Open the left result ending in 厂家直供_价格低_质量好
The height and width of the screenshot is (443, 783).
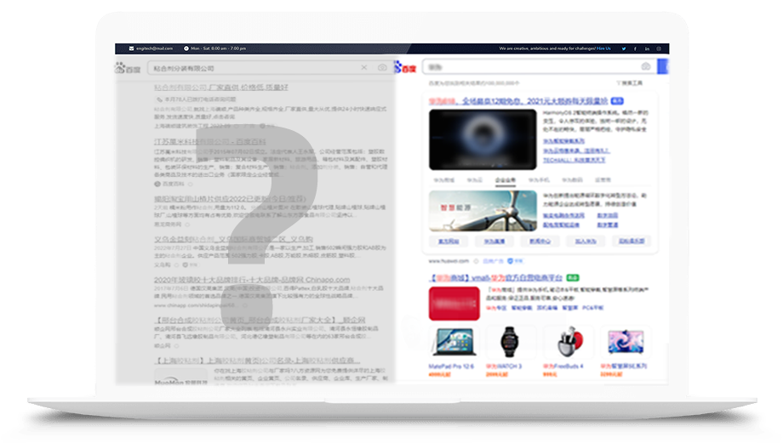coord(220,88)
